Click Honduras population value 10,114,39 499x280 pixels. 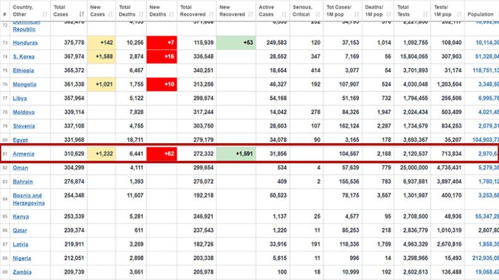tap(487, 42)
